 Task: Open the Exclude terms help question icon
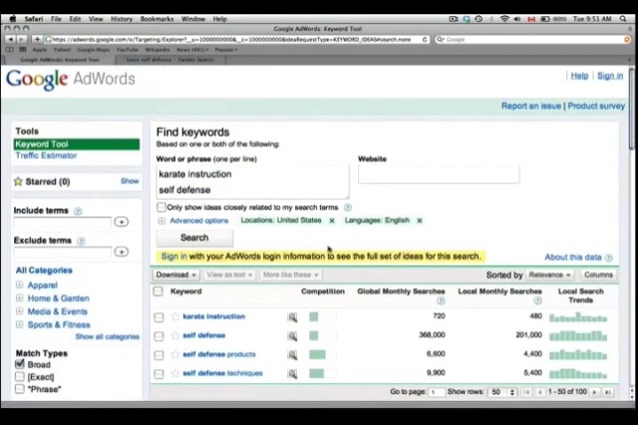pos(81,241)
